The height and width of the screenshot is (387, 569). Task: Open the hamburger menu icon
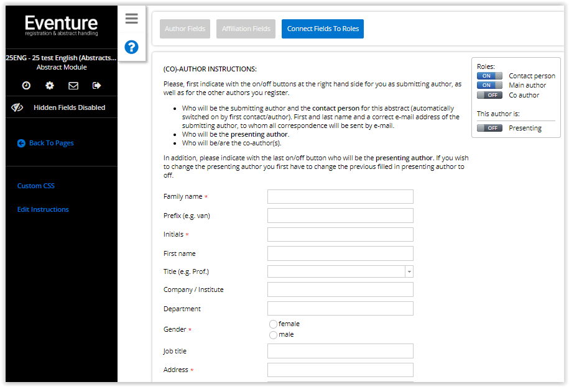tap(131, 19)
